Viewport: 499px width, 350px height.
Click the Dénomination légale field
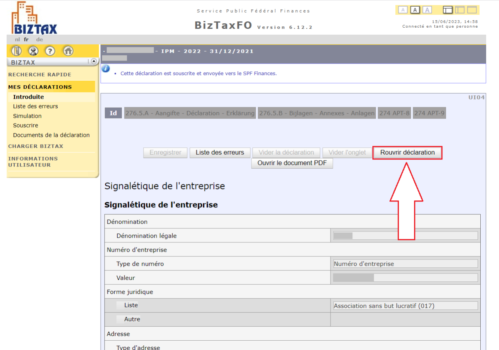[405, 235]
